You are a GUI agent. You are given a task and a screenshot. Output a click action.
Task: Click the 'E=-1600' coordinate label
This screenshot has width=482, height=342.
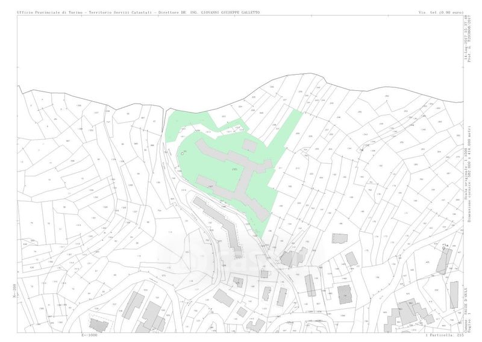pyautogui.click(x=89, y=335)
